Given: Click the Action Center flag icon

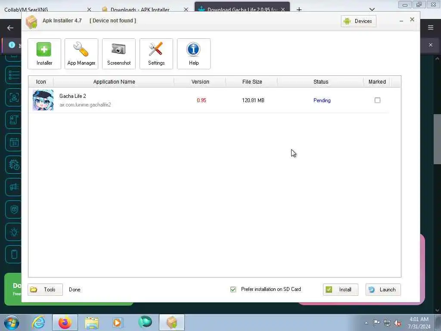Looking at the screenshot, I should tap(376, 322).
